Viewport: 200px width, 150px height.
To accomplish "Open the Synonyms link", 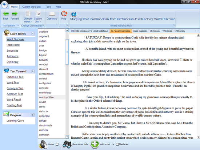I will 12,50.
